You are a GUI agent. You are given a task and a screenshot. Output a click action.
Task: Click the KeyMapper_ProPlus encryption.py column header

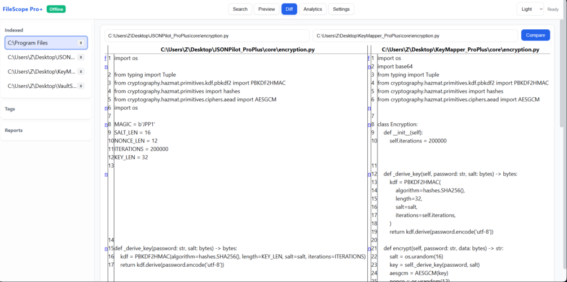pyautogui.click(x=461, y=50)
